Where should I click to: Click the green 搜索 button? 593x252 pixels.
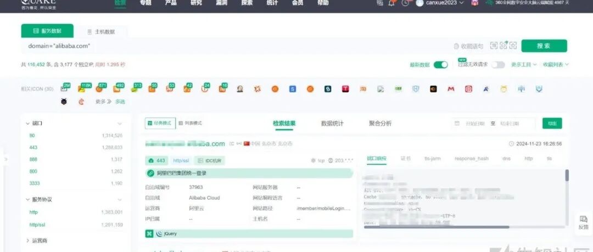click(x=544, y=46)
